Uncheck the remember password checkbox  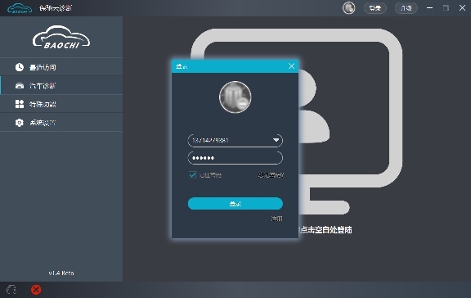click(192, 174)
